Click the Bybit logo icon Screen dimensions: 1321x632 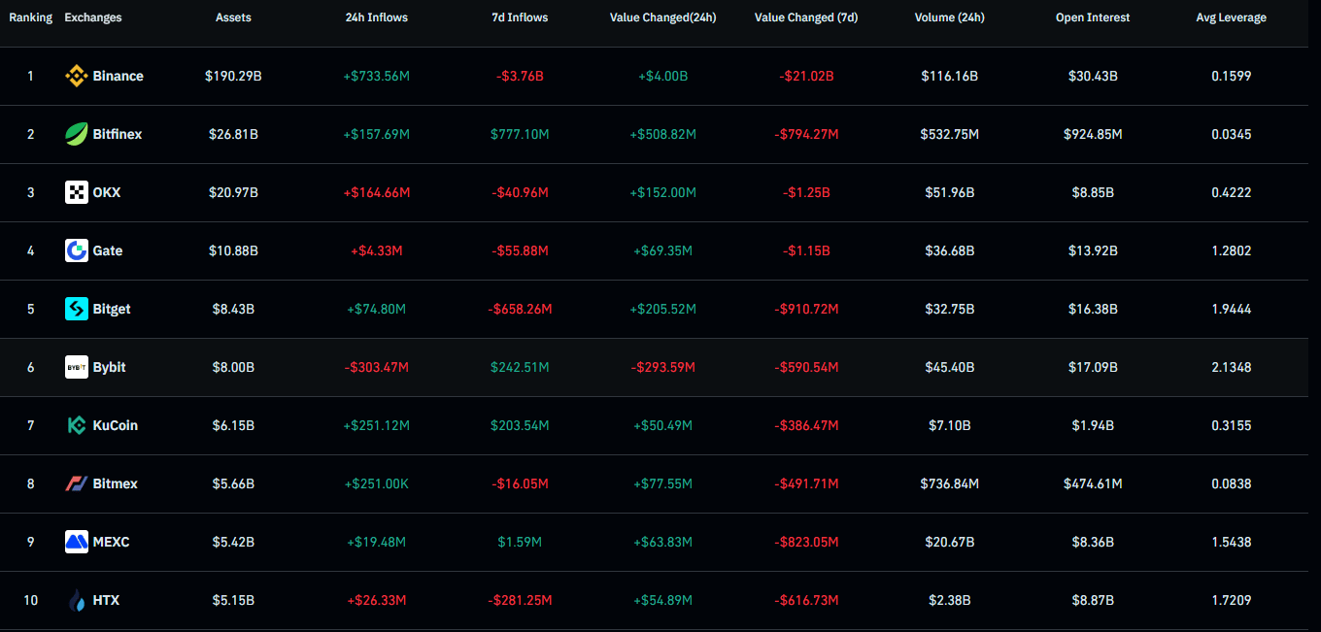[77, 367]
